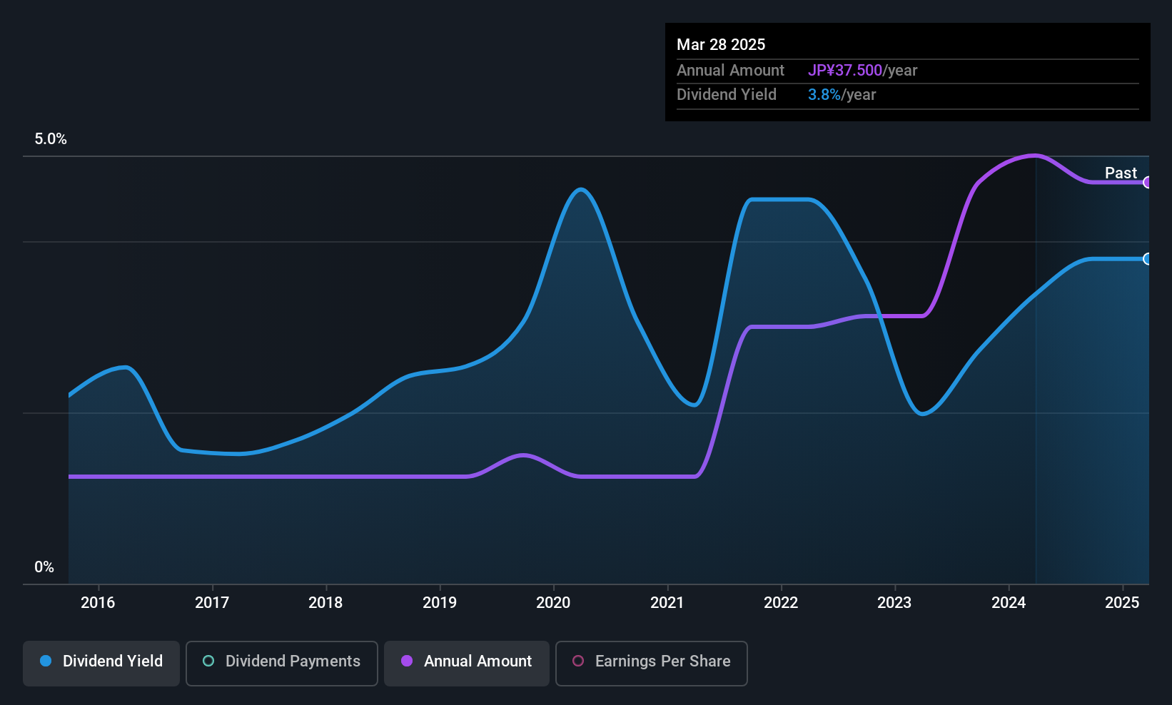The image size is (1172, 705).
Task: Toggle the Annual Amount series
Action: pyautogui.click(x=467, y=664)
